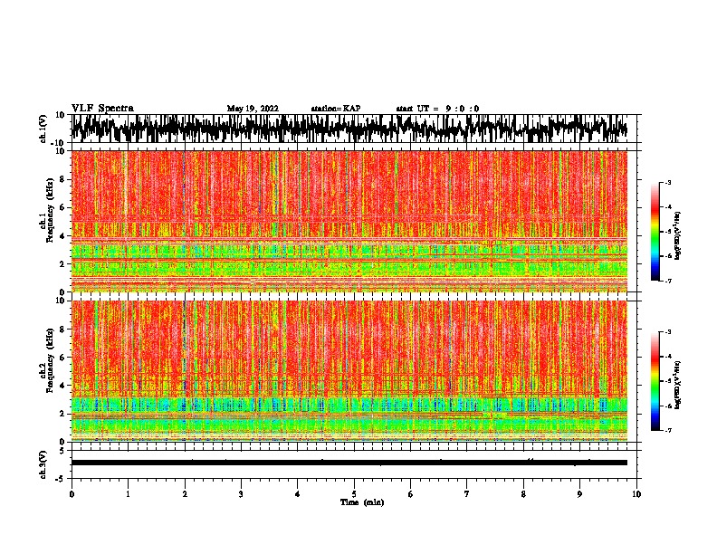717x554 pixels.
Task: Click the 'VLF Spectra' plot title
Action: pyautogui.click(x=102, y=109)
